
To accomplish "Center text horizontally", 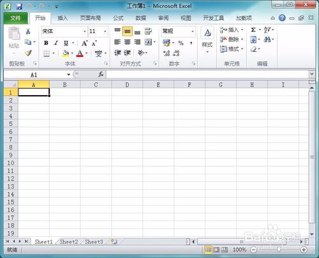I will pos(127,42).
